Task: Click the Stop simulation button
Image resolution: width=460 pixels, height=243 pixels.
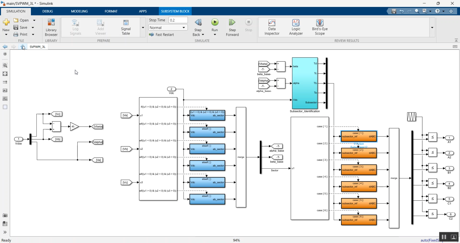Action: [x=249, y=25]
